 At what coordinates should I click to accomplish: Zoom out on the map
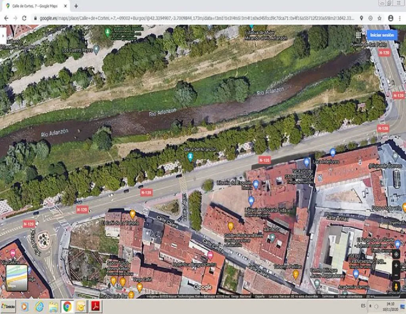pos(396,275)
